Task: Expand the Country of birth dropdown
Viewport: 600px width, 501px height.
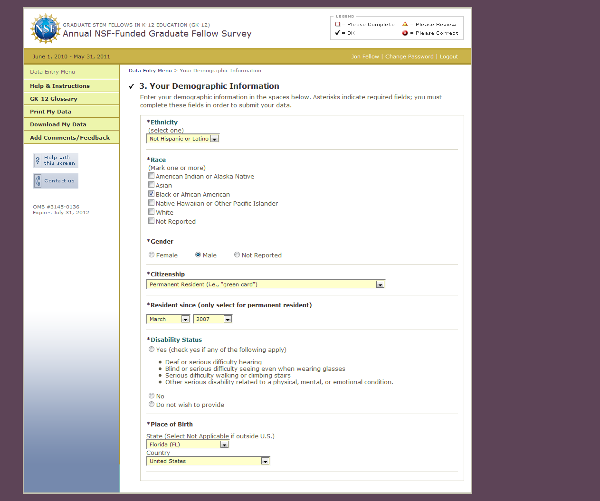Action: 265,462
